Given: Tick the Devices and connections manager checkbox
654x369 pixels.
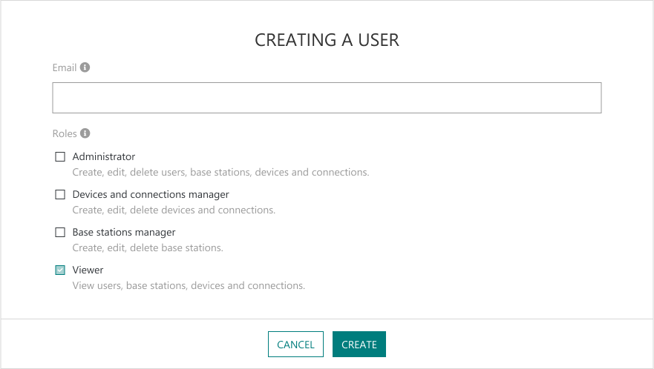Looking at the screenshot, I should (60, 195).
